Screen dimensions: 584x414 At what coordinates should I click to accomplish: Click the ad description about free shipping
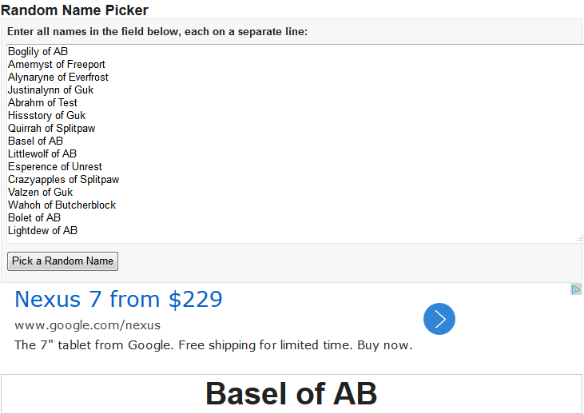213,345
